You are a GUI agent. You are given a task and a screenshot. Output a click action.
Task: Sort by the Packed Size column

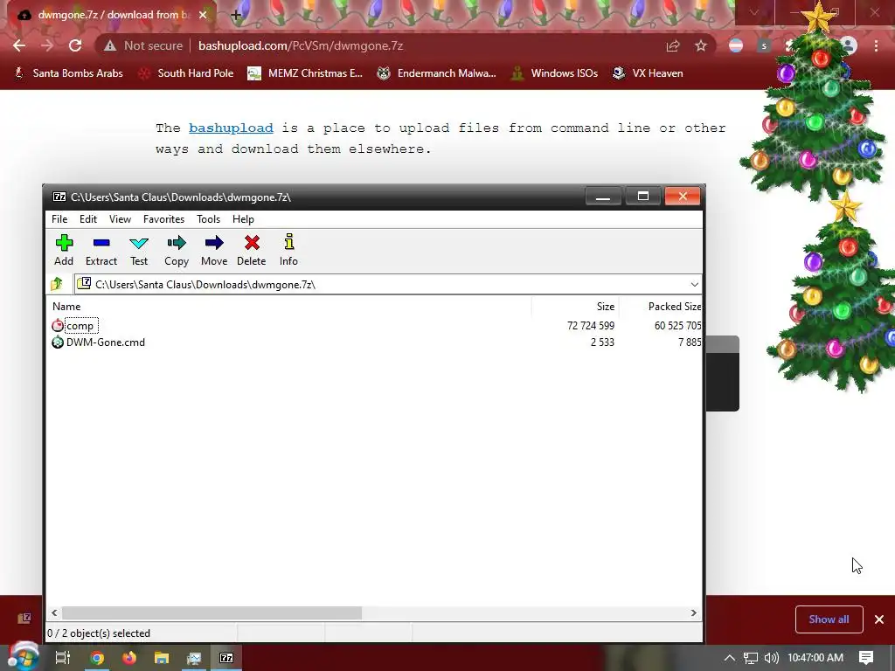(661, 307)
